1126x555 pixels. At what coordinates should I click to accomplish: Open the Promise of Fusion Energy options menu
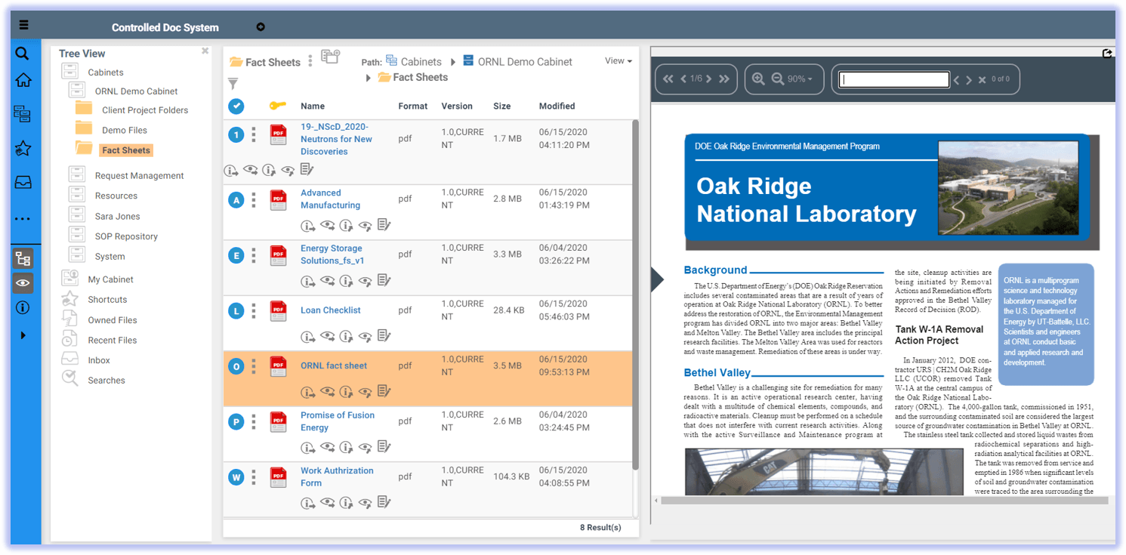pos(254,421)
